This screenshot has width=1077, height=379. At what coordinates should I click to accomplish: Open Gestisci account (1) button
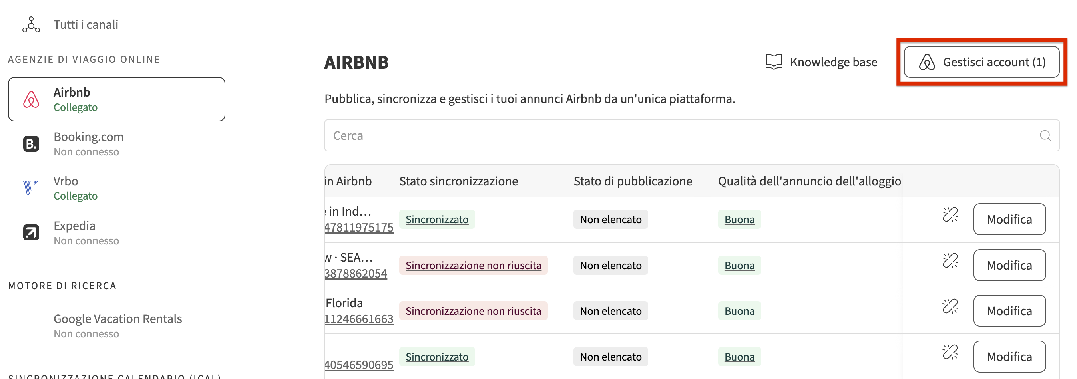coord(981,62)
